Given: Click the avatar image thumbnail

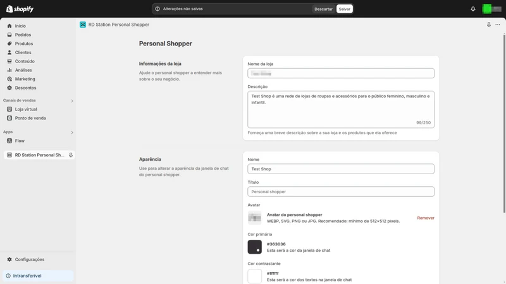Looking at the screenshot, I should tap(255, 218).
